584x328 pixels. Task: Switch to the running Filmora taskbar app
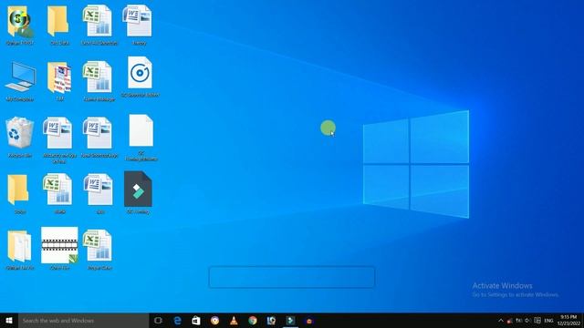290,321
